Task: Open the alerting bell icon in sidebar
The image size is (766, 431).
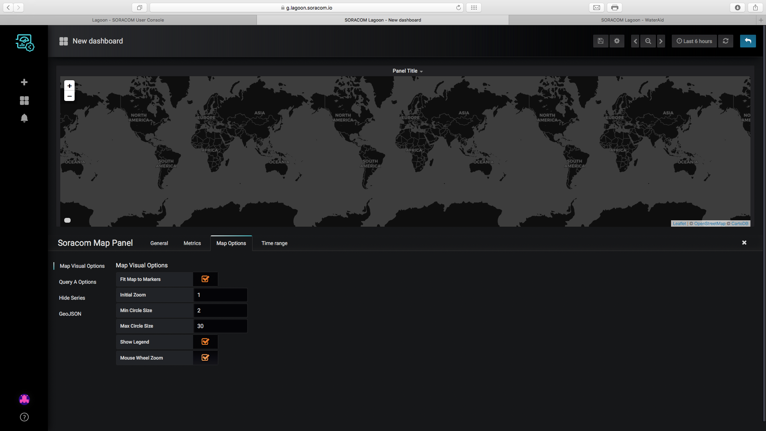Action: pos(24,118)
